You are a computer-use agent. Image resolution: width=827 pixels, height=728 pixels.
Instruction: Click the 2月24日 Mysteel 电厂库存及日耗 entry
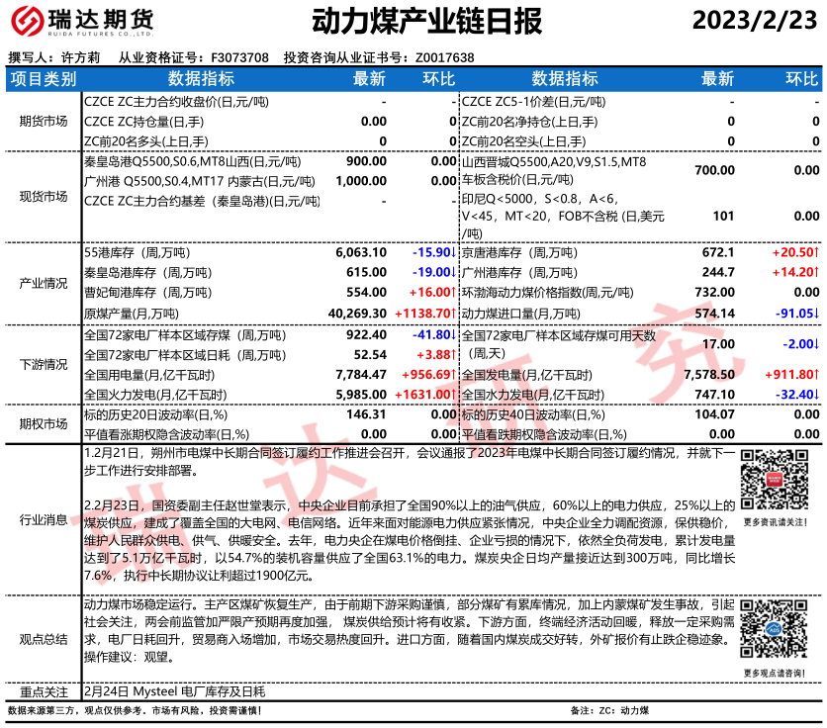pyautogui.click(x=174, y=691)
